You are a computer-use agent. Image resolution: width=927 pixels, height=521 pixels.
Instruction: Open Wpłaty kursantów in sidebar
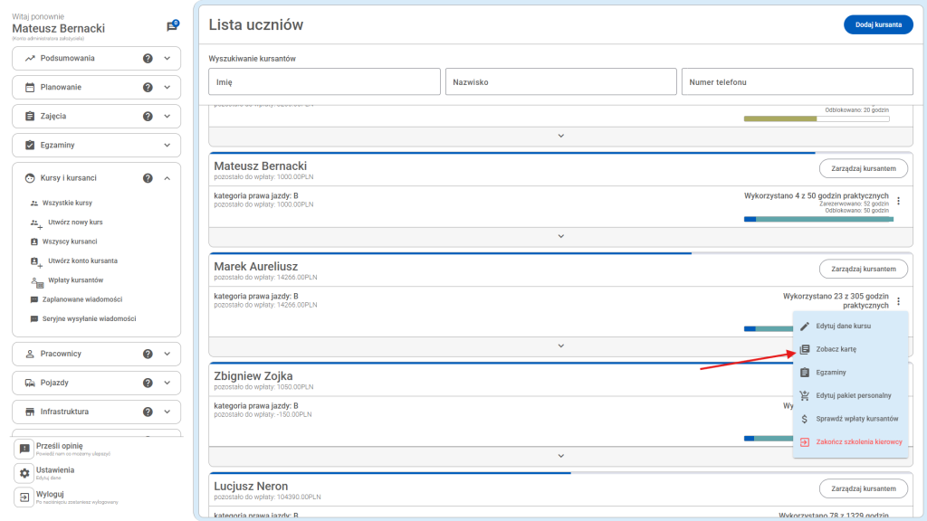tap(75, 280)
